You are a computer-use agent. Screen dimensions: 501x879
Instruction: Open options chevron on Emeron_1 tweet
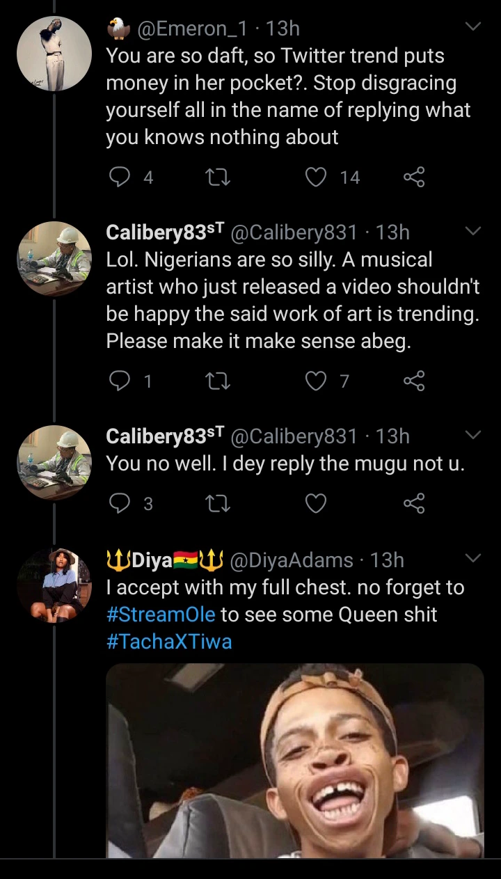point(472,27)
